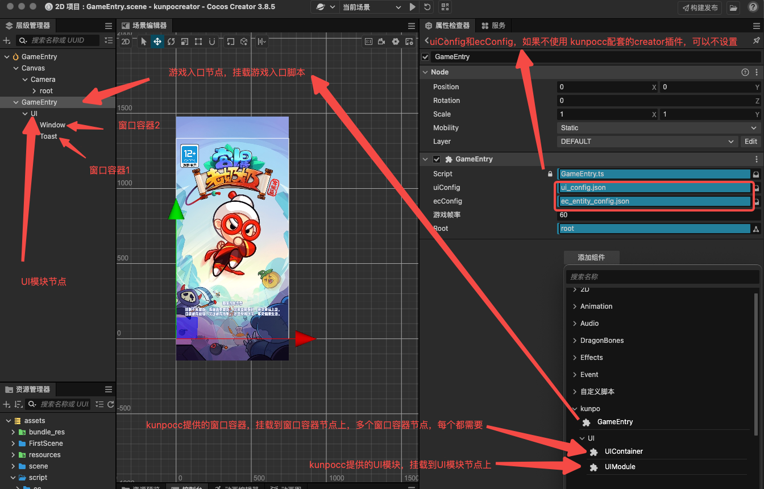Click the scene camera icon in toolbar
The image size is (764, 489).
382,42
